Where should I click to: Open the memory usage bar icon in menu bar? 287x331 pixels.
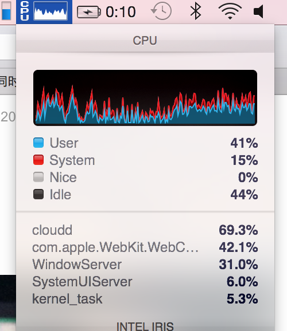6,11
